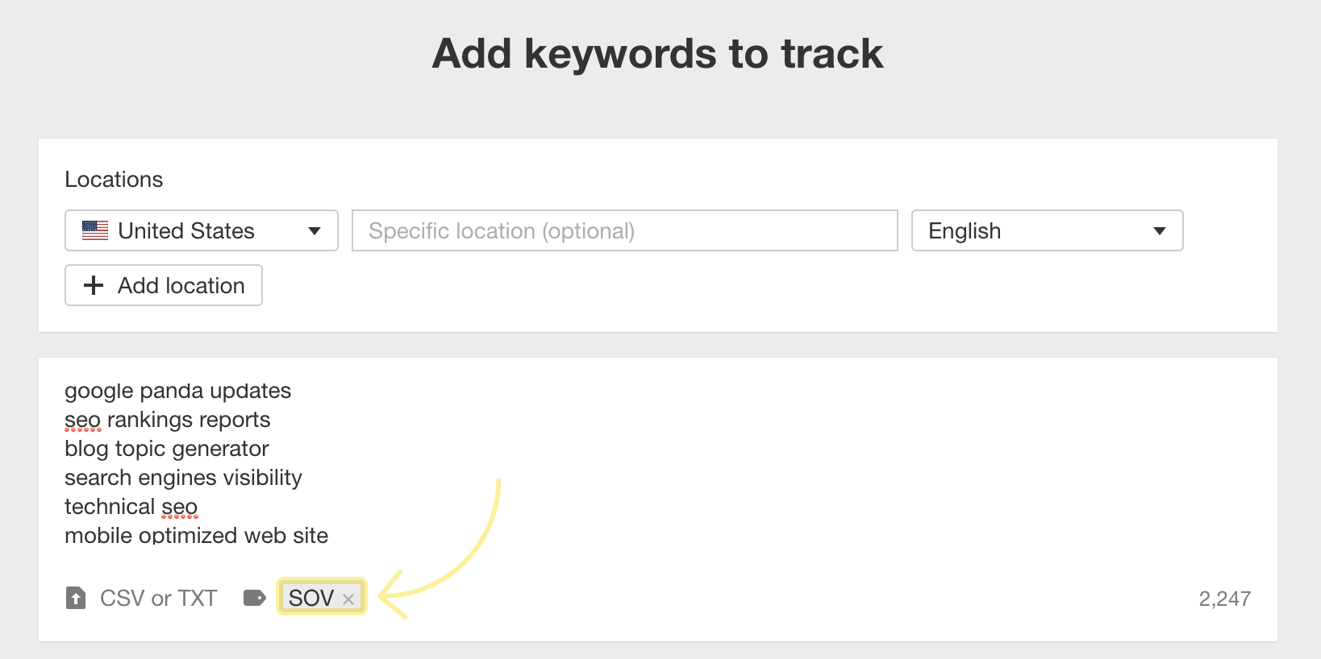Remove the SOV tag with its x
The image size is (1321, 659).
pos(348,599)
